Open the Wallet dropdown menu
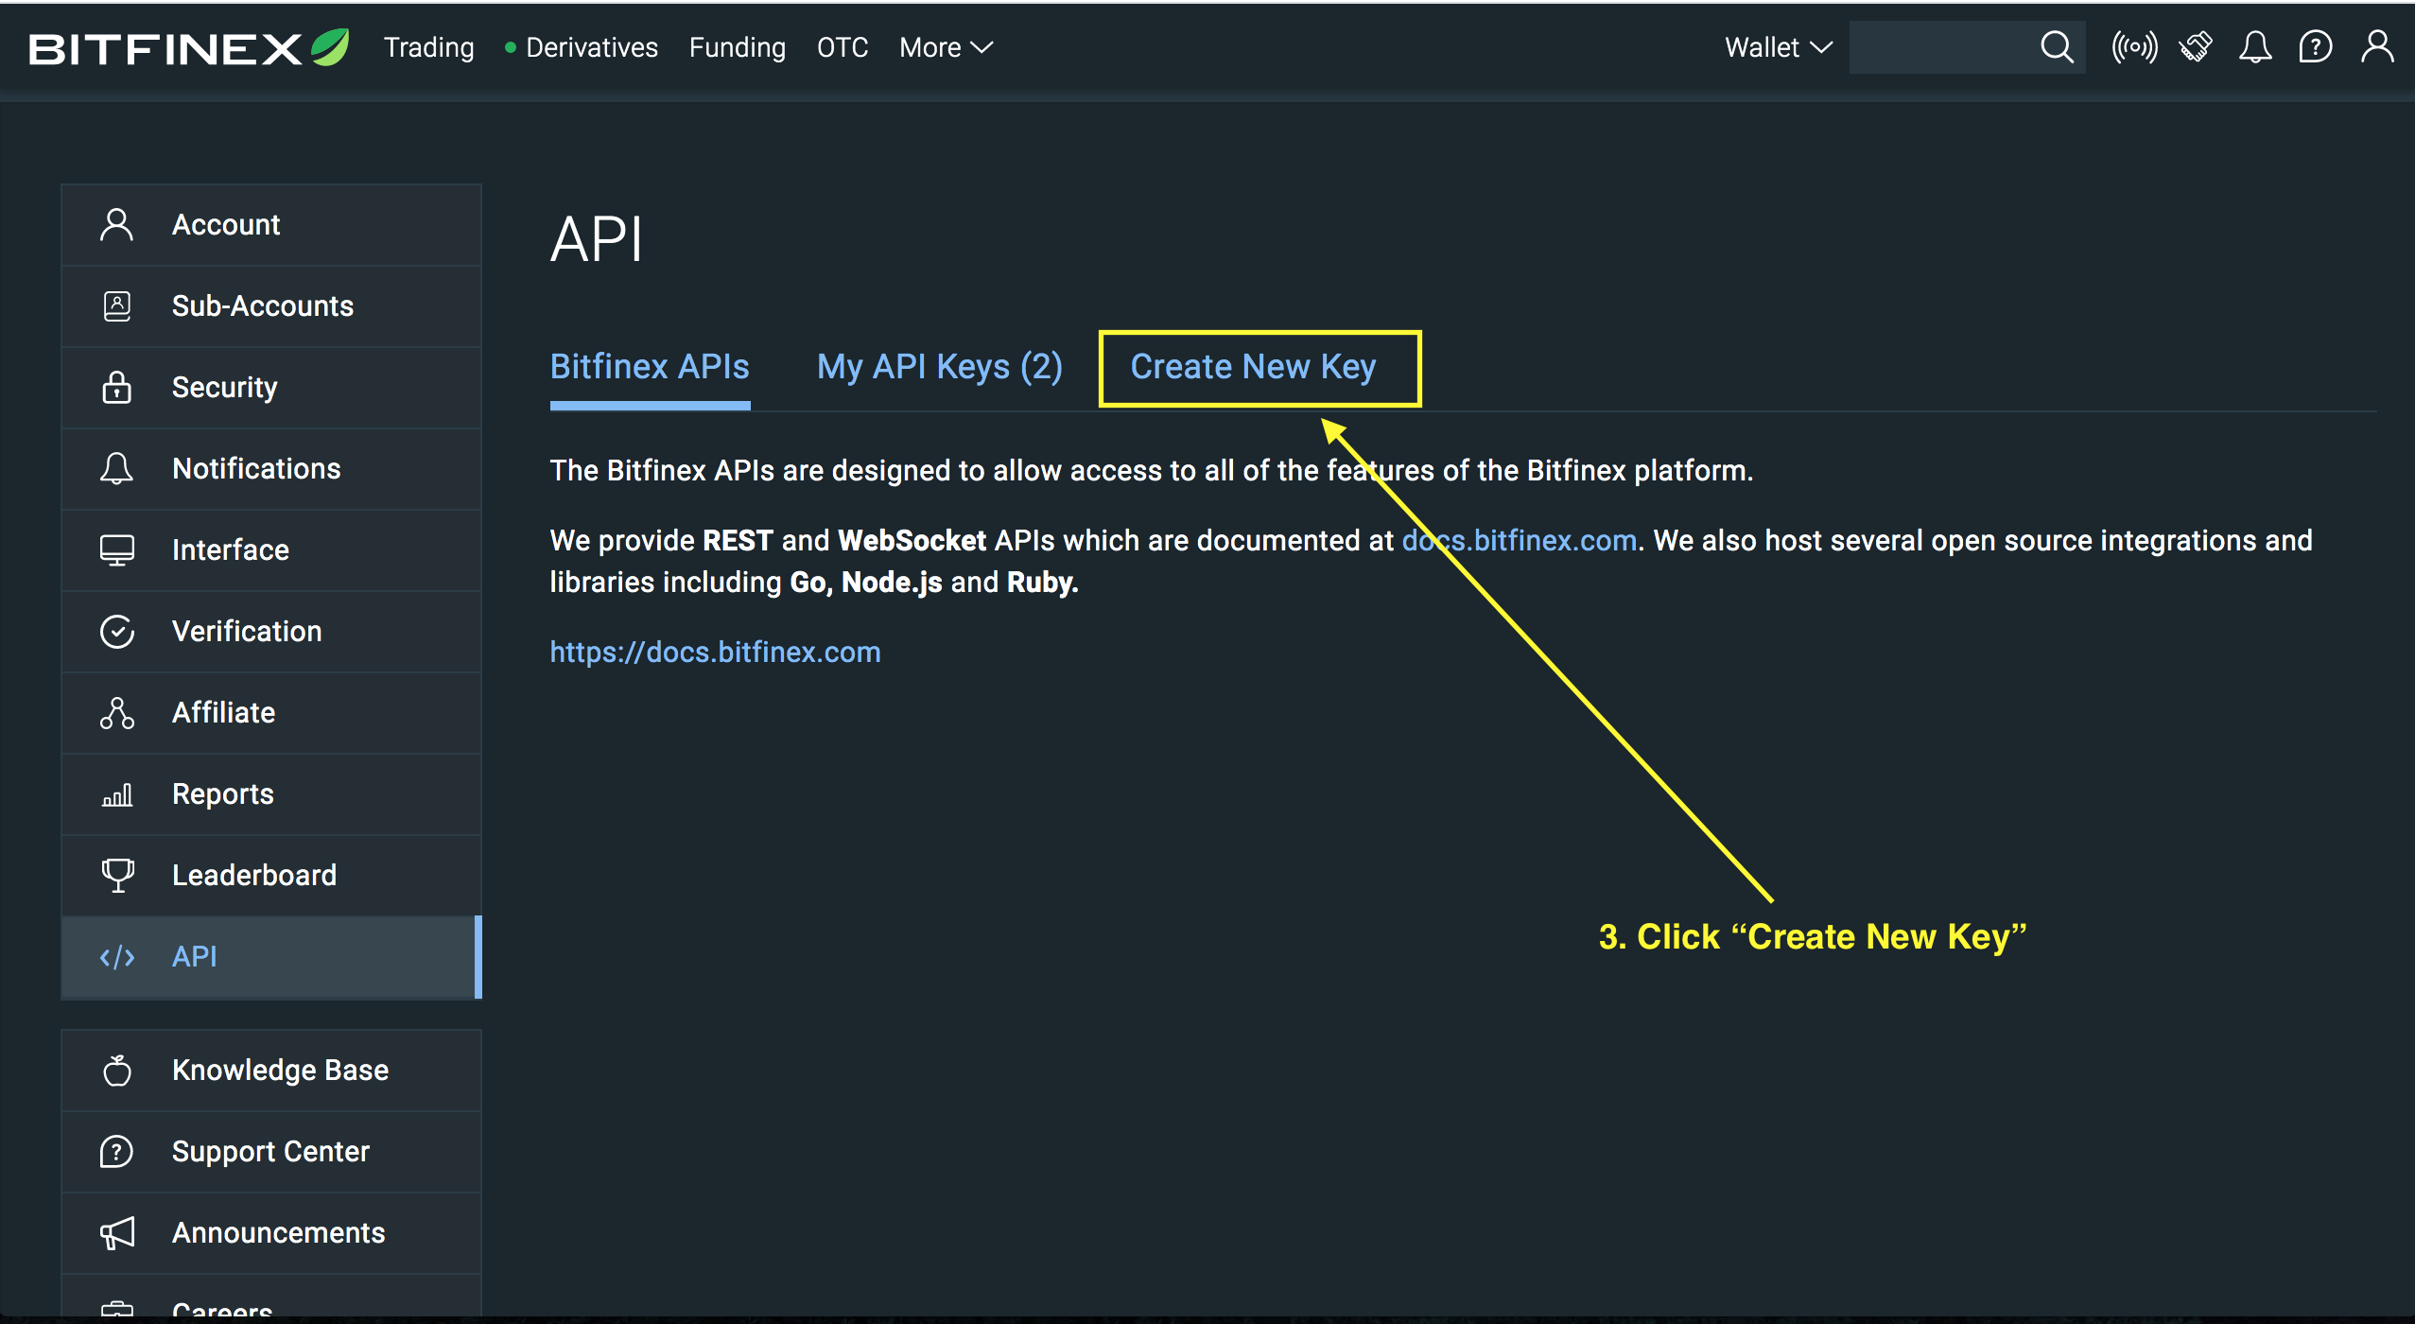Image resolution: width=2415 pixels, height=1324 pixels. coord(1775,45)
